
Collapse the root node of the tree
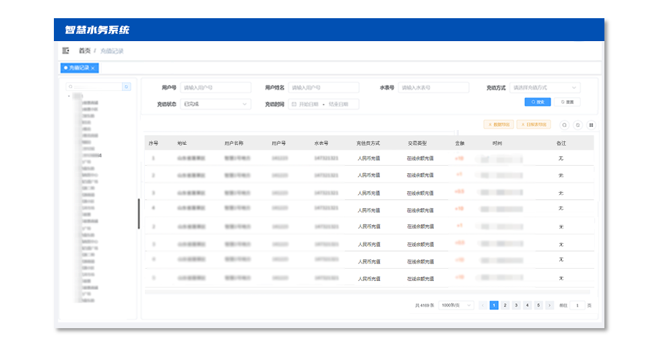[x=69, y=96]
